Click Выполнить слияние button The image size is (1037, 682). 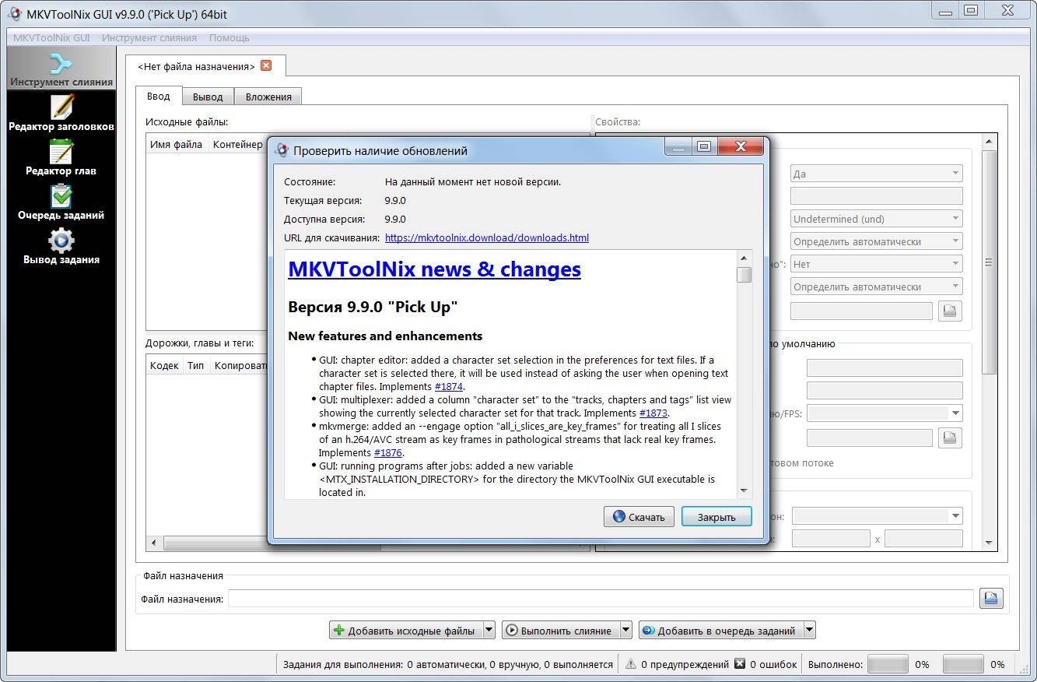[560, 631]
